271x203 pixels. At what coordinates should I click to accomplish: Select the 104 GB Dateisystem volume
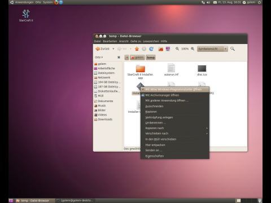point(108,82)
